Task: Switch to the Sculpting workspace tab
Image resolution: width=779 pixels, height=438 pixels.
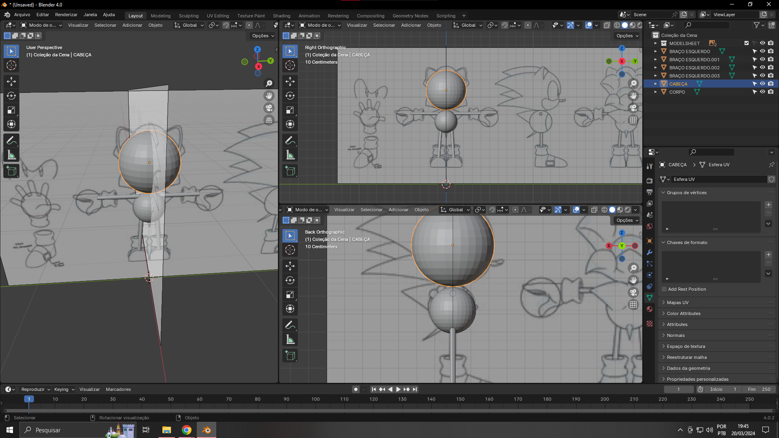Action: pyautogui.click(x=189, y=16)
